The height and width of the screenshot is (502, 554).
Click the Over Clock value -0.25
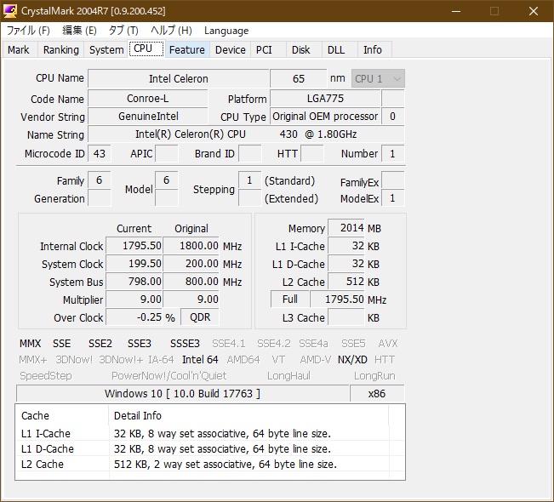[134, 317]
